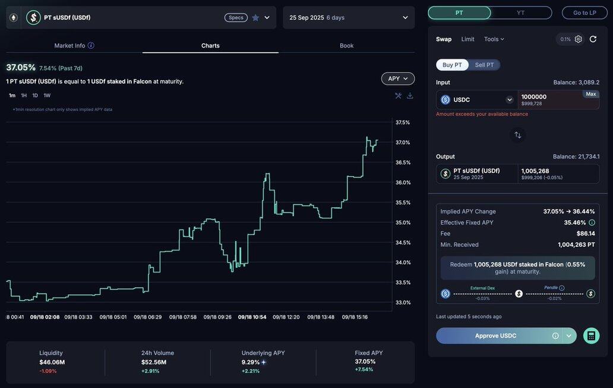The width and height of the screenshot is (613, 388).
Task: Select the Charts tab
Action: [x=210, y=46]
